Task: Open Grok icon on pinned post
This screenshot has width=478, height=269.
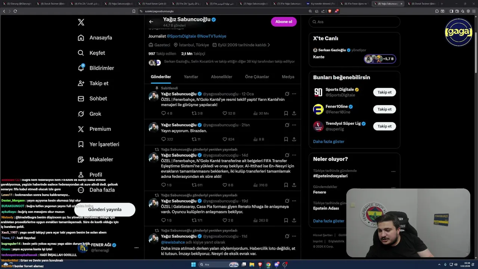Action: [x=287, y=94]
